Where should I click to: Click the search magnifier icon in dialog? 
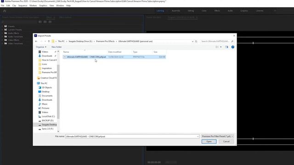pyautogui.click(x=232, y=41)
